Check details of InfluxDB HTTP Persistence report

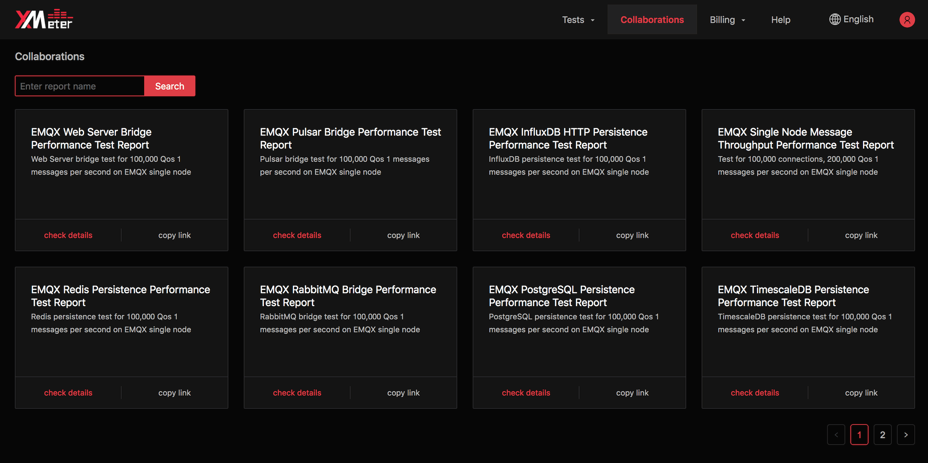526,235
